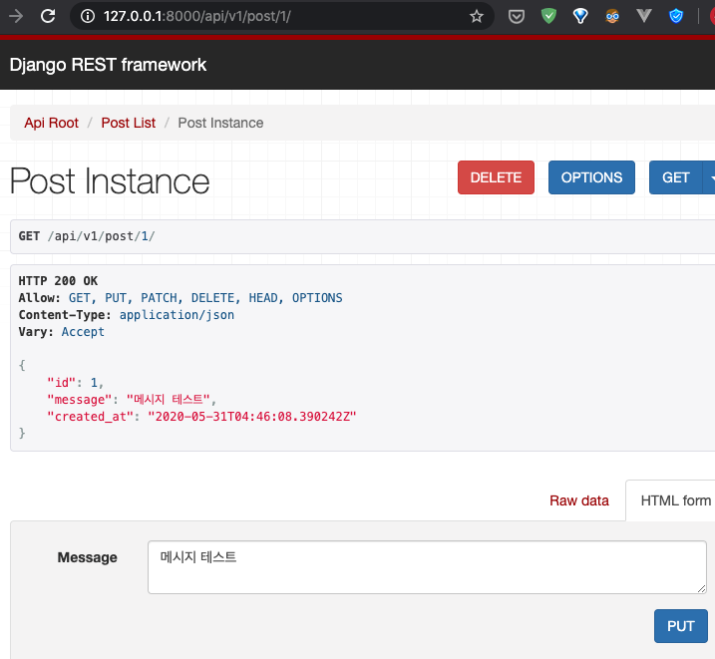The width and height of the screenshot is (715, 659).
Task: Open the blue diamond extension icon
Action: pos(580,16)
